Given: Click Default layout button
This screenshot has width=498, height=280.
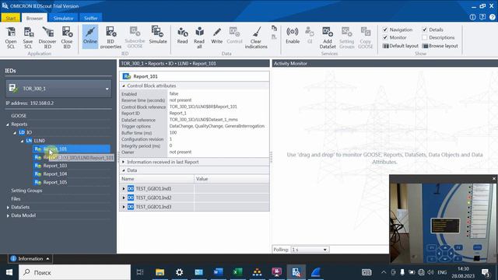Looking at the screenshot, I should tap(401, 46).
